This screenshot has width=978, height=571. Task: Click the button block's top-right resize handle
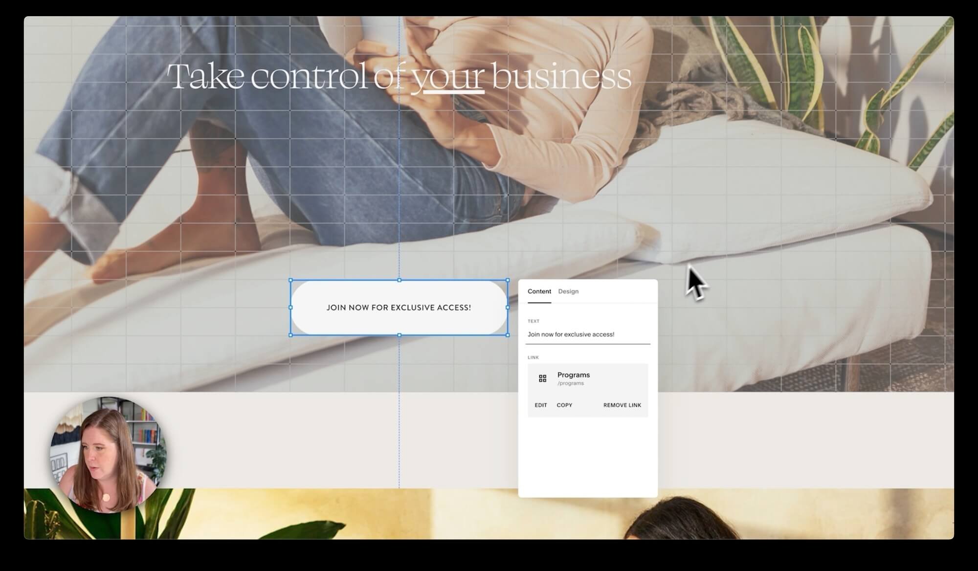coord(508,280)
